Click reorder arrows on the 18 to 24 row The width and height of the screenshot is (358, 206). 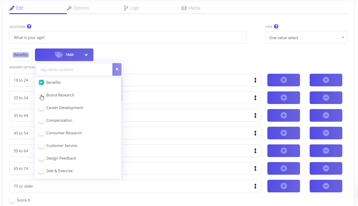[255, 80]
